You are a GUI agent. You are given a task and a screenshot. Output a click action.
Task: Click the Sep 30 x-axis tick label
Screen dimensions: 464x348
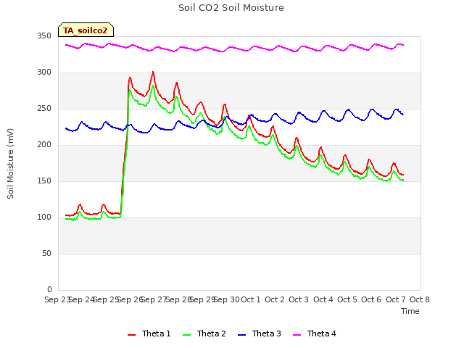click(x=227, y=299)
